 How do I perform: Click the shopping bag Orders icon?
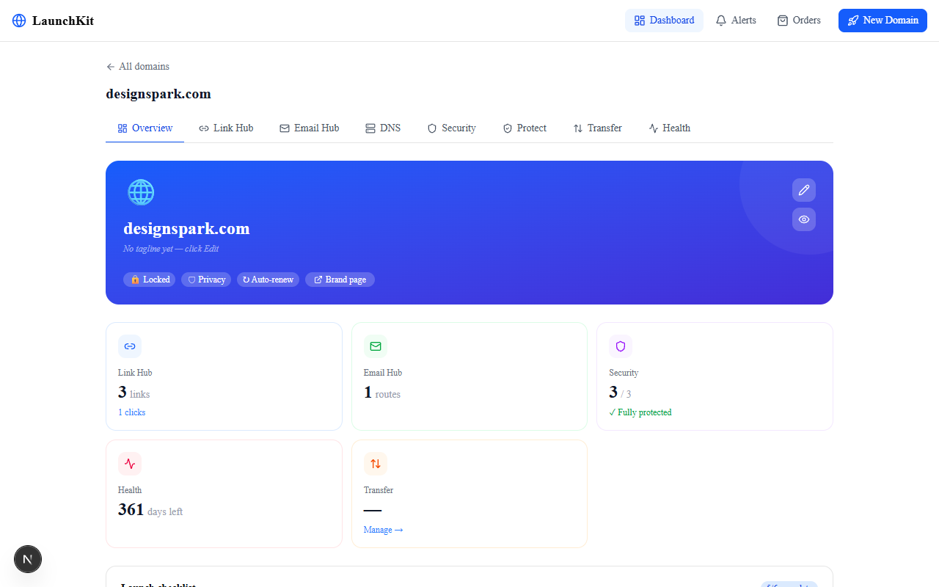click(x=783, y=21)
